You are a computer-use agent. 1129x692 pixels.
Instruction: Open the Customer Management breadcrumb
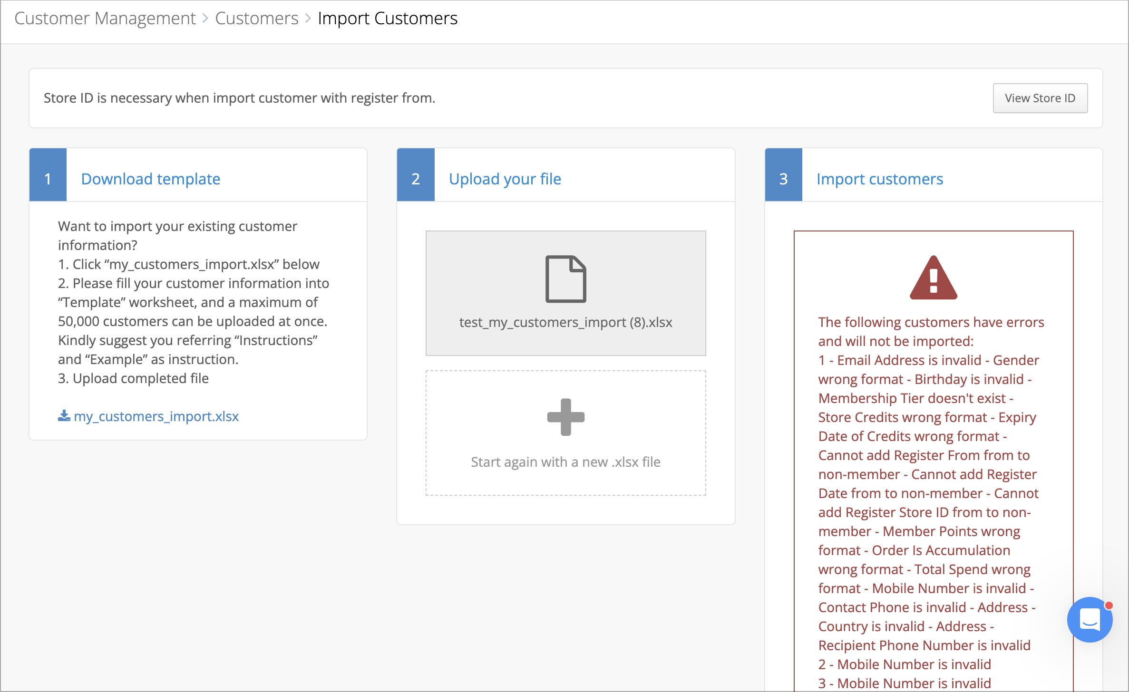[x=105, y=19]
